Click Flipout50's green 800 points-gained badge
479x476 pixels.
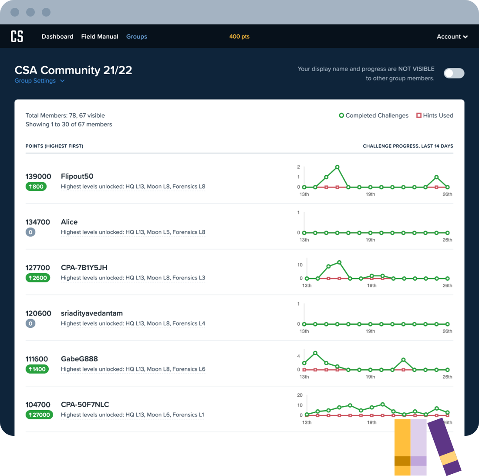pyautogui.click(x=36, y=186)
